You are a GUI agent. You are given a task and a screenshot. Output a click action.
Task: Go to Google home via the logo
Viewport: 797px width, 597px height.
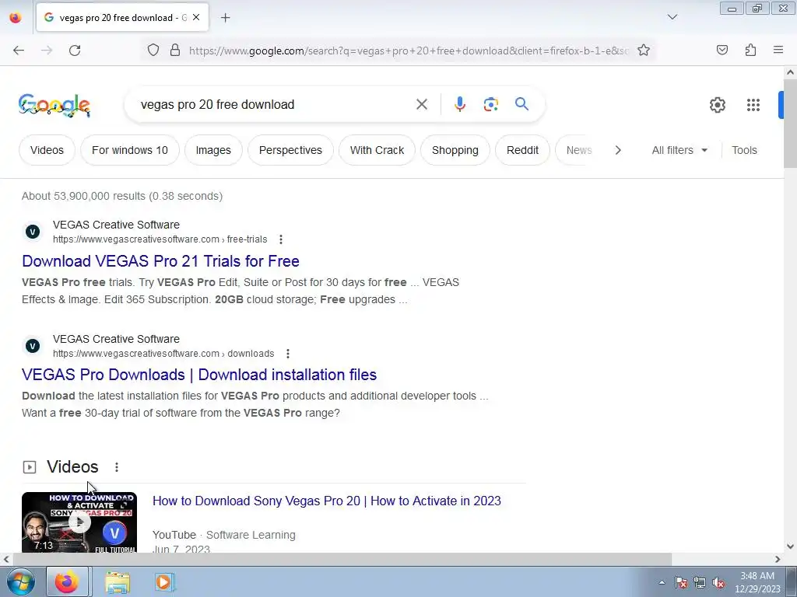[x=54, y=106]
